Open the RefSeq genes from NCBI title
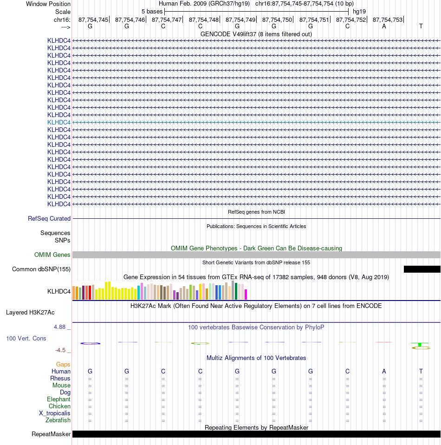 [256, 212]
